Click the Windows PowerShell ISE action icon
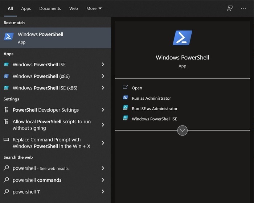 [125, 118]
